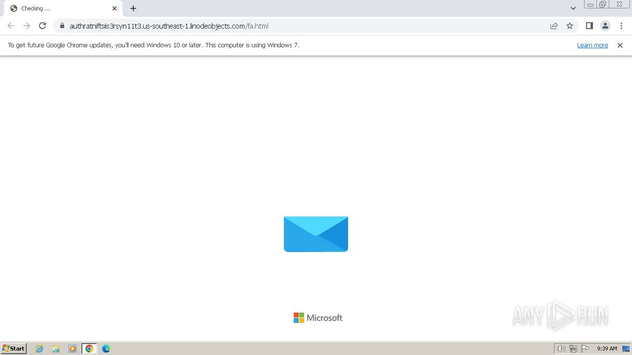Screen dimensions: 632x355
Task: Dismiss the Chrome update notice
Action: tap(620, 45)
